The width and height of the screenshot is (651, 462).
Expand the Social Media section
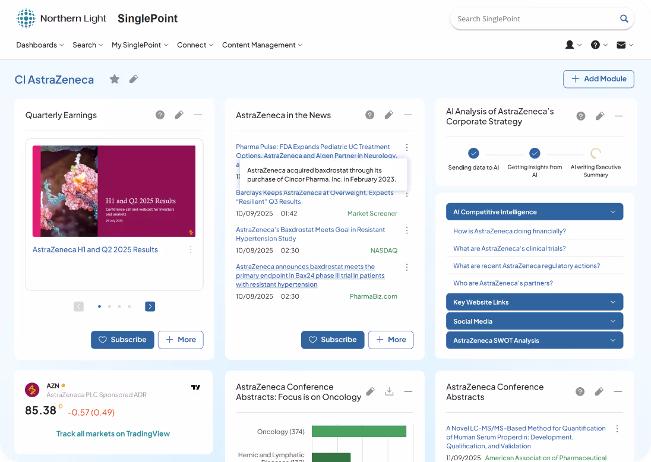pyautogui.click(x=535, y=321)
